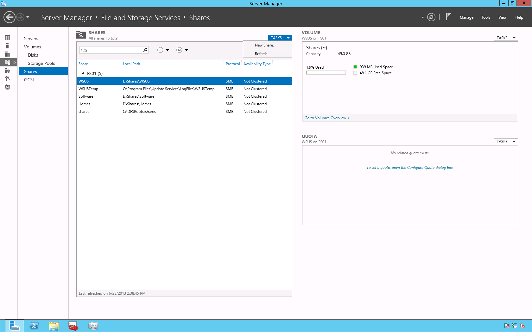The image size is (532, 332).
Task: Click the back navigation arrow
Action: pyautogui.click(x=9, y=17)
